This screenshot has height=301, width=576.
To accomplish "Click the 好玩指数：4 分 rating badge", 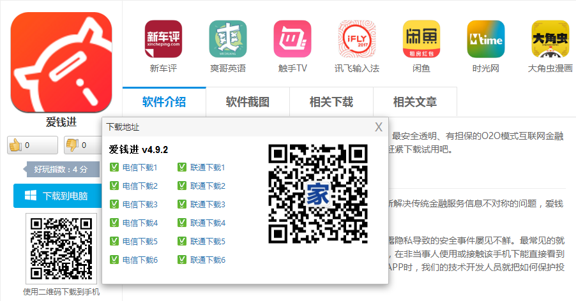I will [x=61, y=170].
